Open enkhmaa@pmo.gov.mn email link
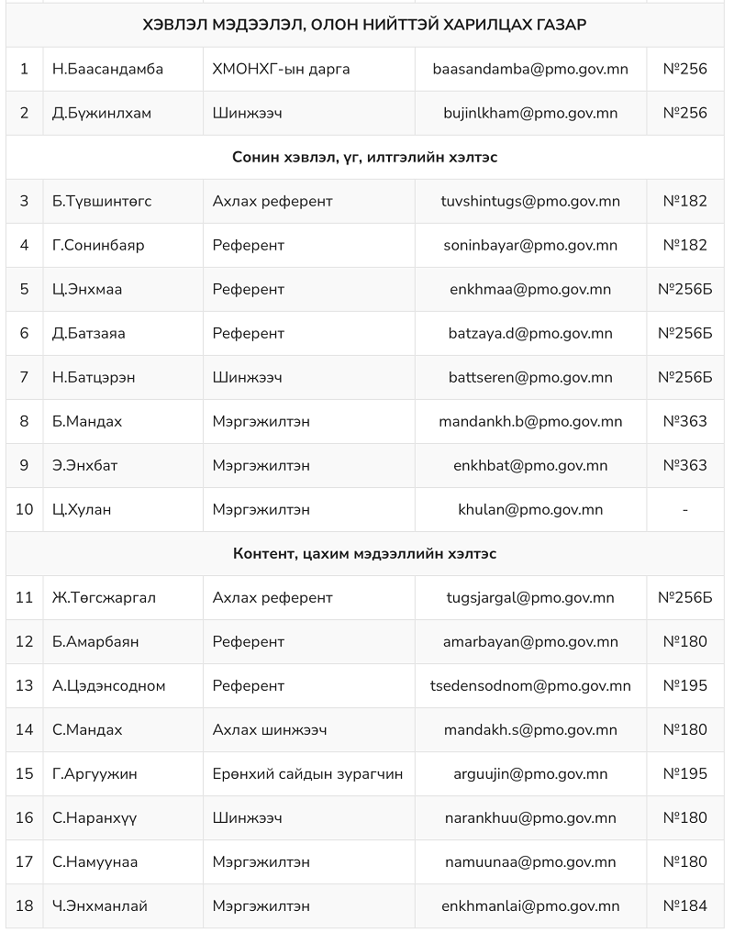The image size is (734, 932). click(530, 289)
